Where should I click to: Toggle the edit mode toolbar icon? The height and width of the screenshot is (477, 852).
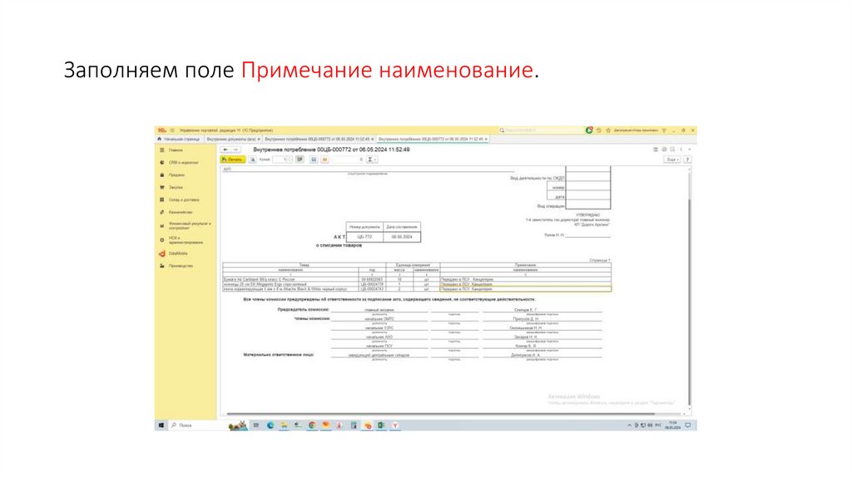300,160
